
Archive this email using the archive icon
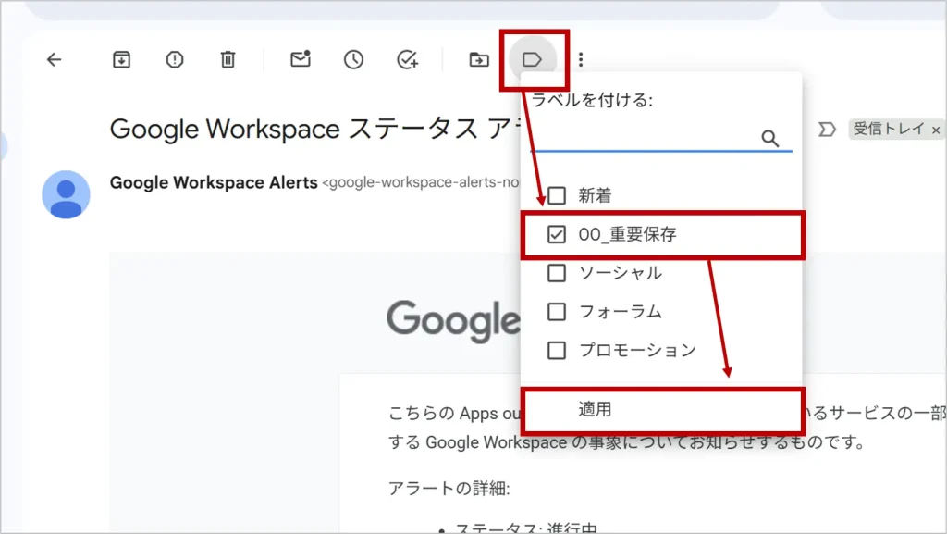121,60
